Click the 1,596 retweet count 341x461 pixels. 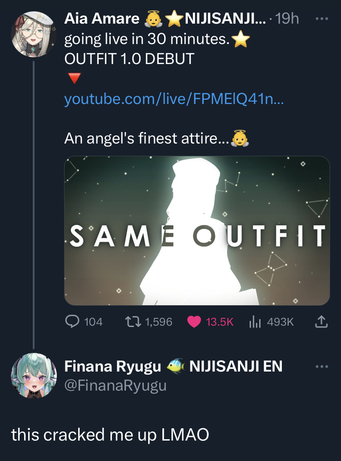tap(159, 322)
